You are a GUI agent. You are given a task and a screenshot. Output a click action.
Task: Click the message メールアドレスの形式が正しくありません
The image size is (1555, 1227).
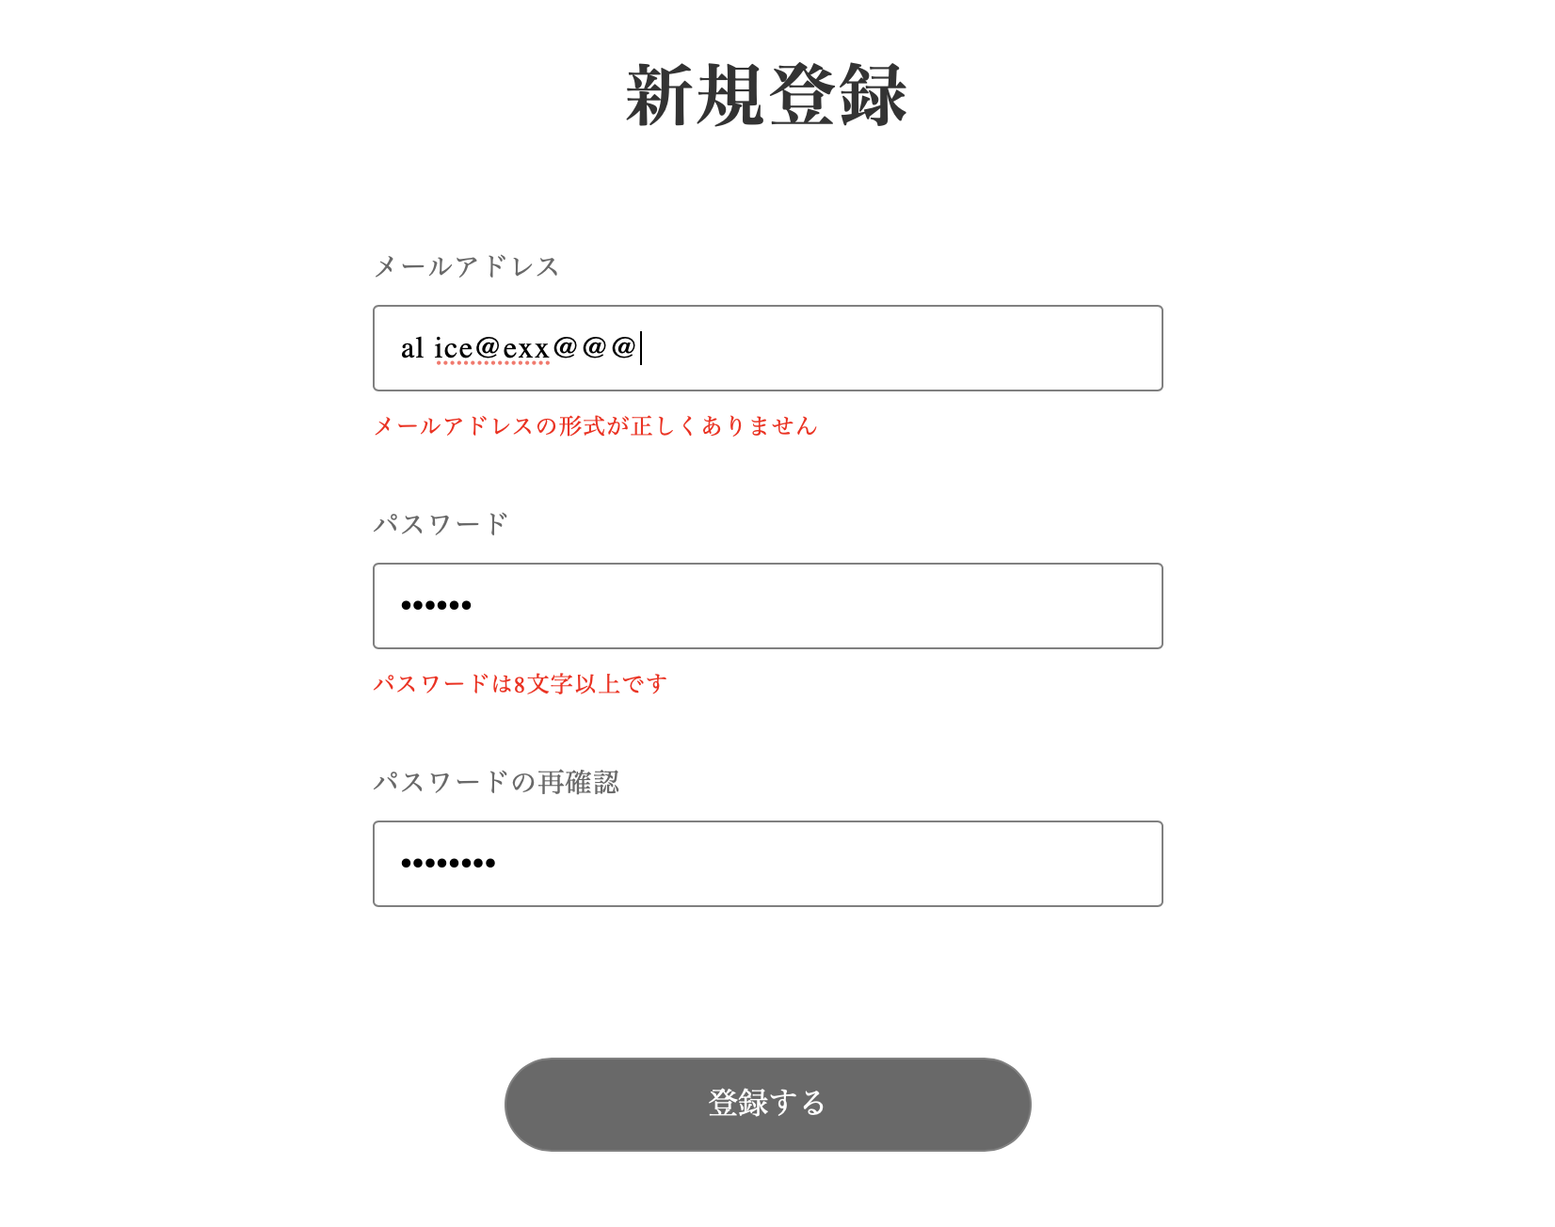point(594,427)
